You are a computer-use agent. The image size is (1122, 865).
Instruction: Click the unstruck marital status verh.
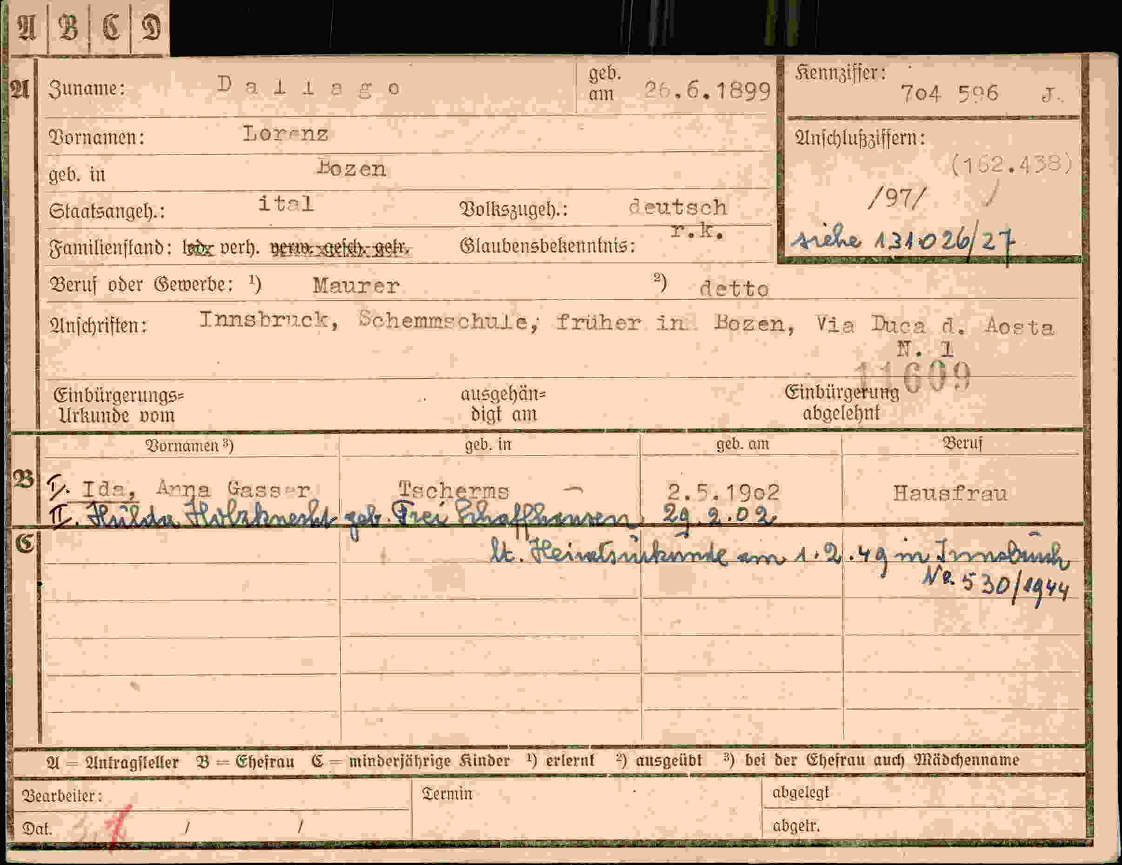[x=239, y=248]
